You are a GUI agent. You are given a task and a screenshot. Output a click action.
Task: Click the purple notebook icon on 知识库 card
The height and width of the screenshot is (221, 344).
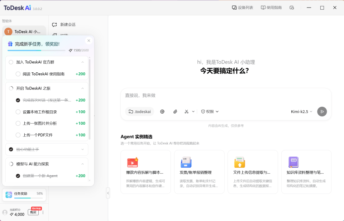pos(293,162)
